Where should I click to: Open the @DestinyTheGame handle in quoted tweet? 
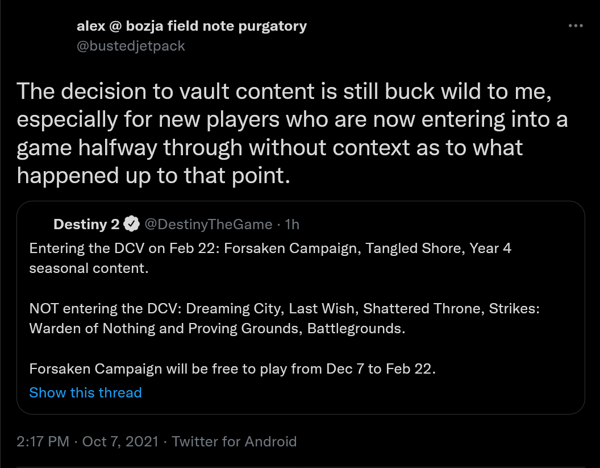208,224
